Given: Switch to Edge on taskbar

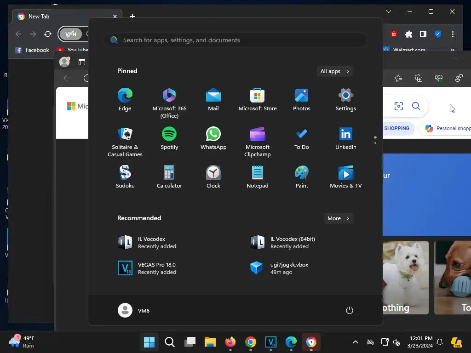Looking at the screenshot, I should (x=291, y=342).
